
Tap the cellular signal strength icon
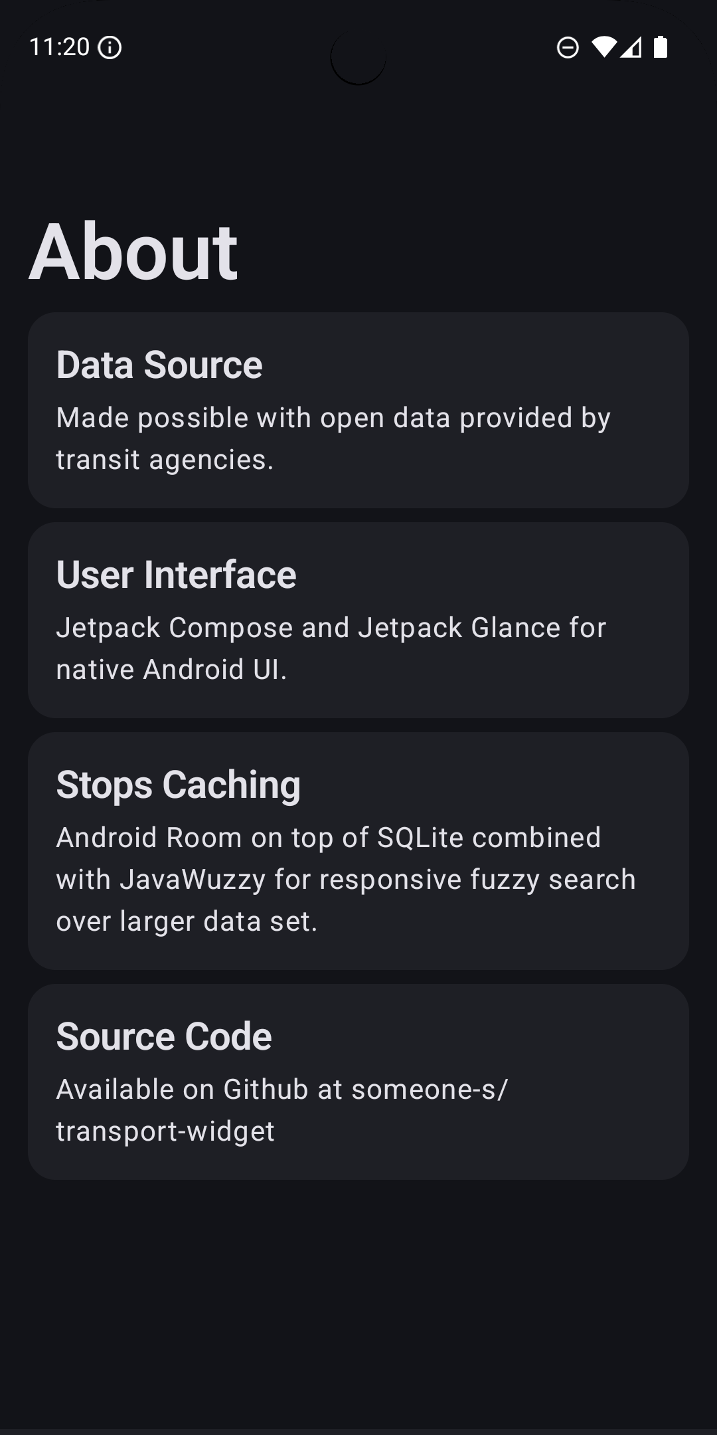tap(631, 48)
